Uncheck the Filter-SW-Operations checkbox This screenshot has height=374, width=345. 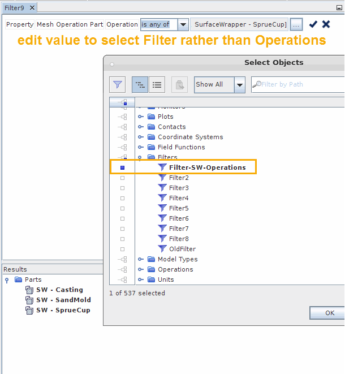(122, 167)
